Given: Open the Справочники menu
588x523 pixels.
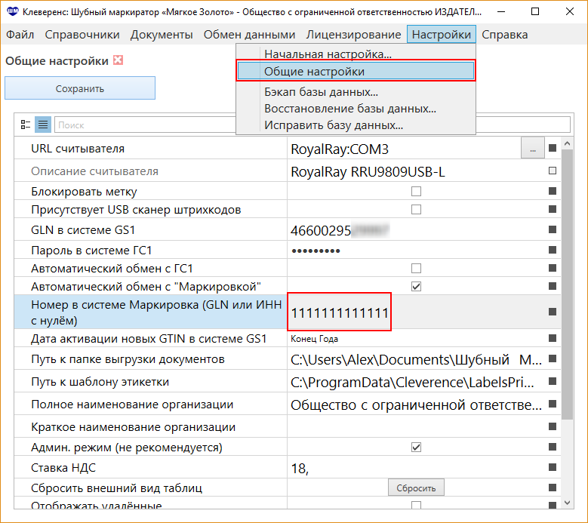Looking at the screenshot, I should point(82,35).
